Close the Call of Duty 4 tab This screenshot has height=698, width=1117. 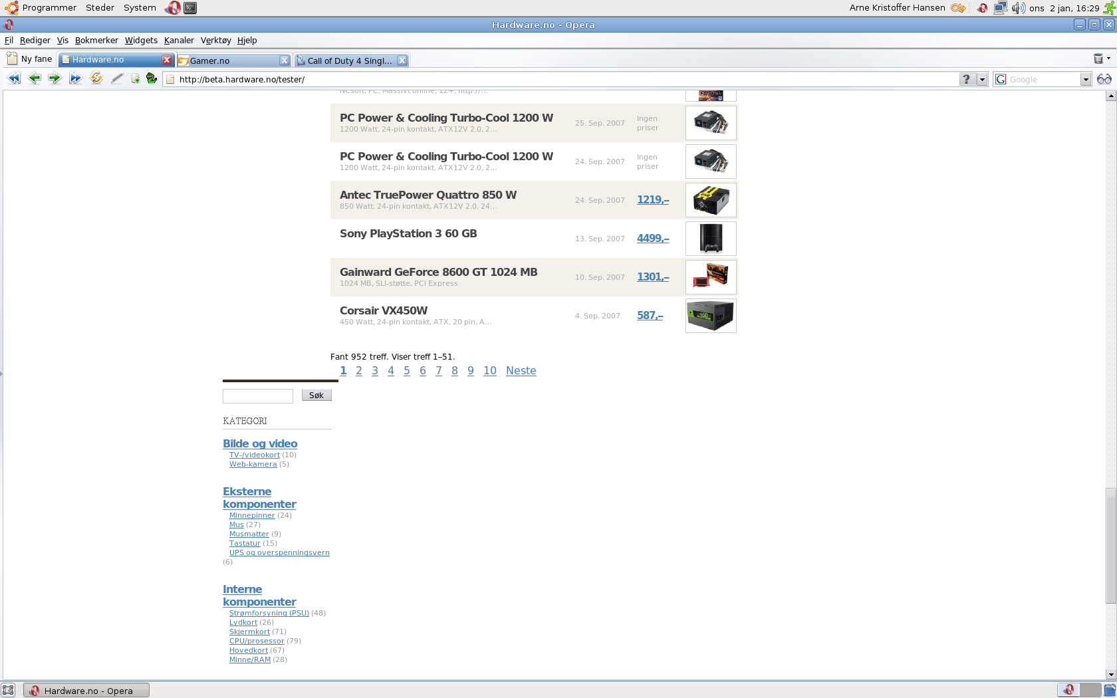402,60
